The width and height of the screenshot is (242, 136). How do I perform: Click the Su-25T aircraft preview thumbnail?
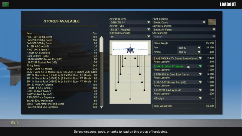(x=130, y=48)
